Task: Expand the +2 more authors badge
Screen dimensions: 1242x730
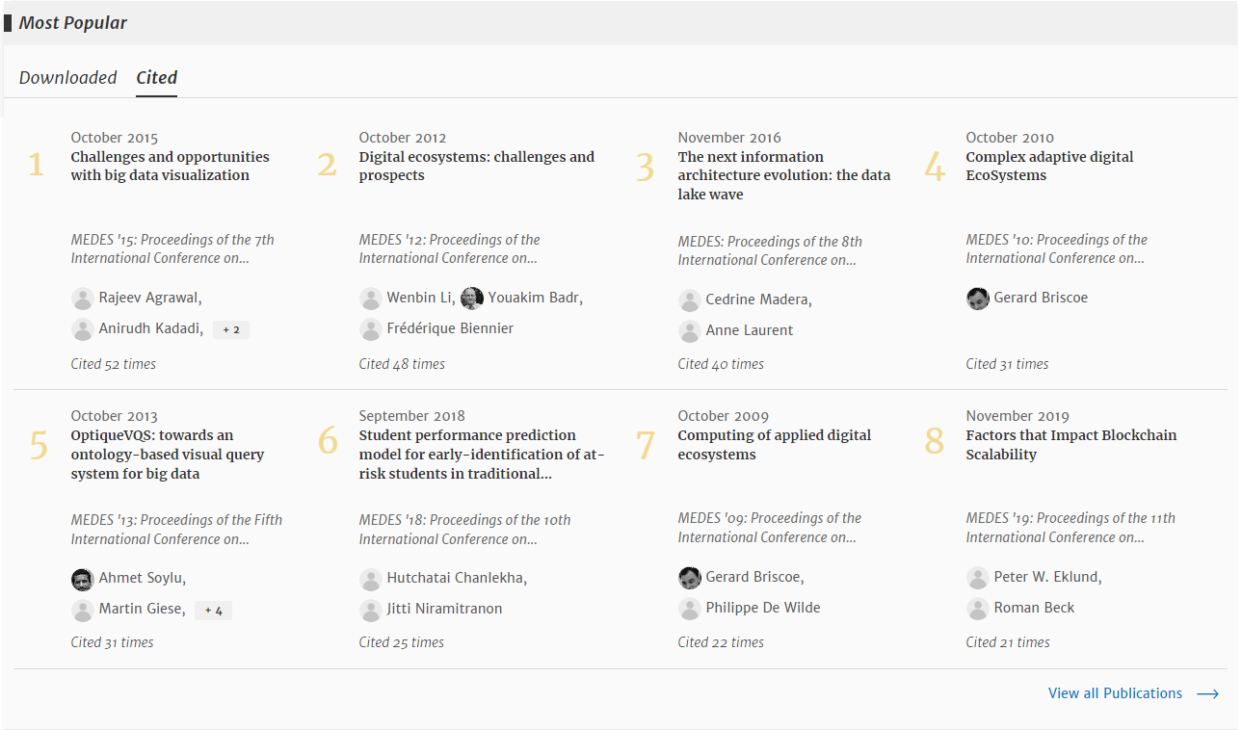Action: 231,329
